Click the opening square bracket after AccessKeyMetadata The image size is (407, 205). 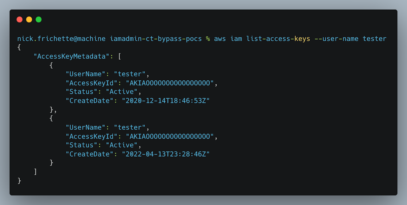pyautogui.click(x=120, y=57)
